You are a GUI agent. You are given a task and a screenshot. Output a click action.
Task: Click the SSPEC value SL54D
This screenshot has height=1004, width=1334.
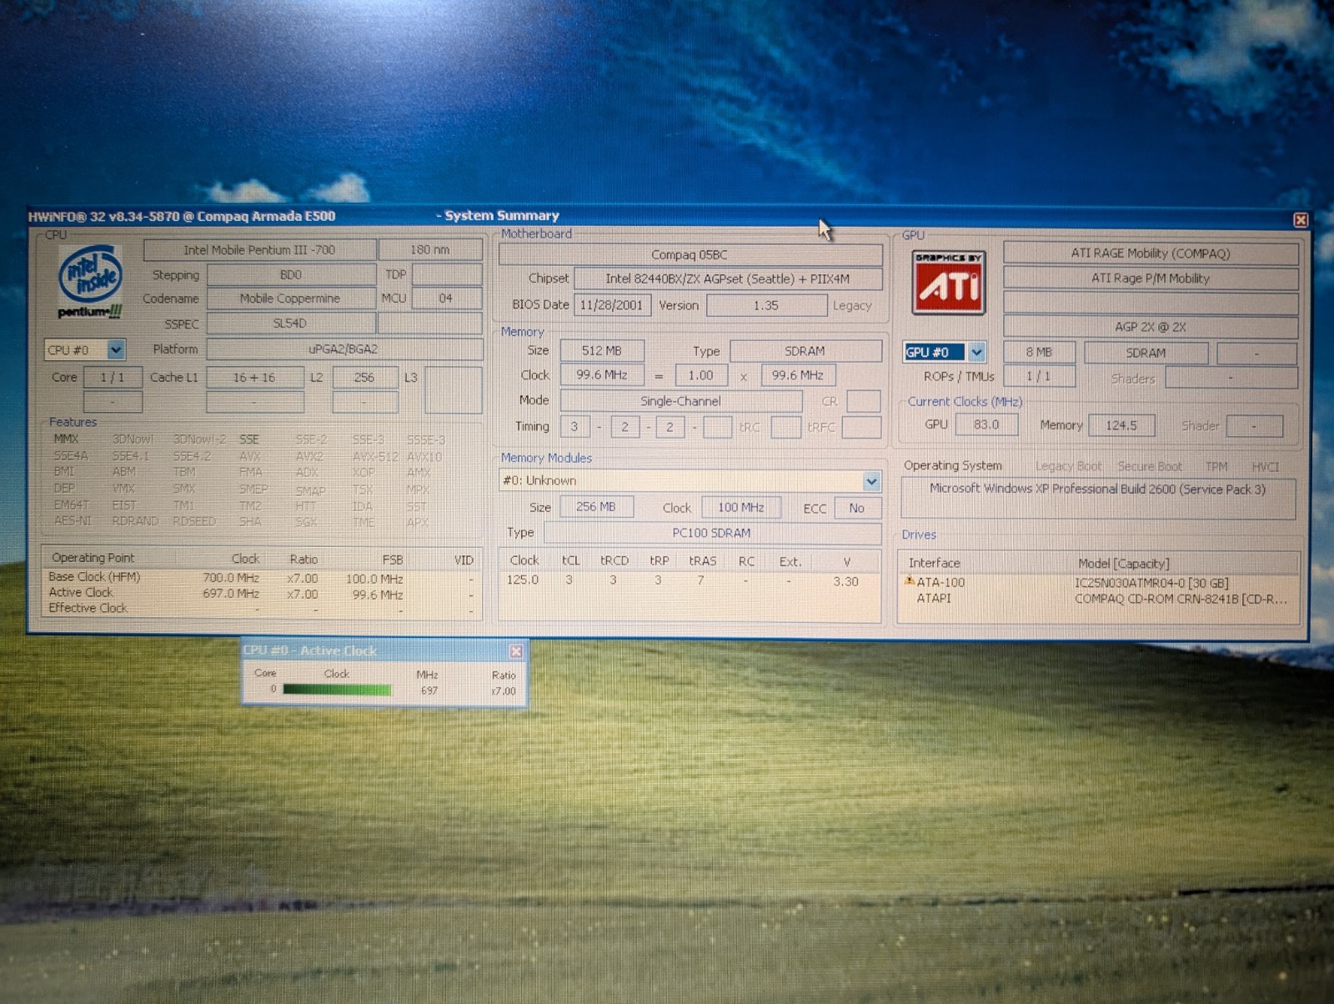291,323
